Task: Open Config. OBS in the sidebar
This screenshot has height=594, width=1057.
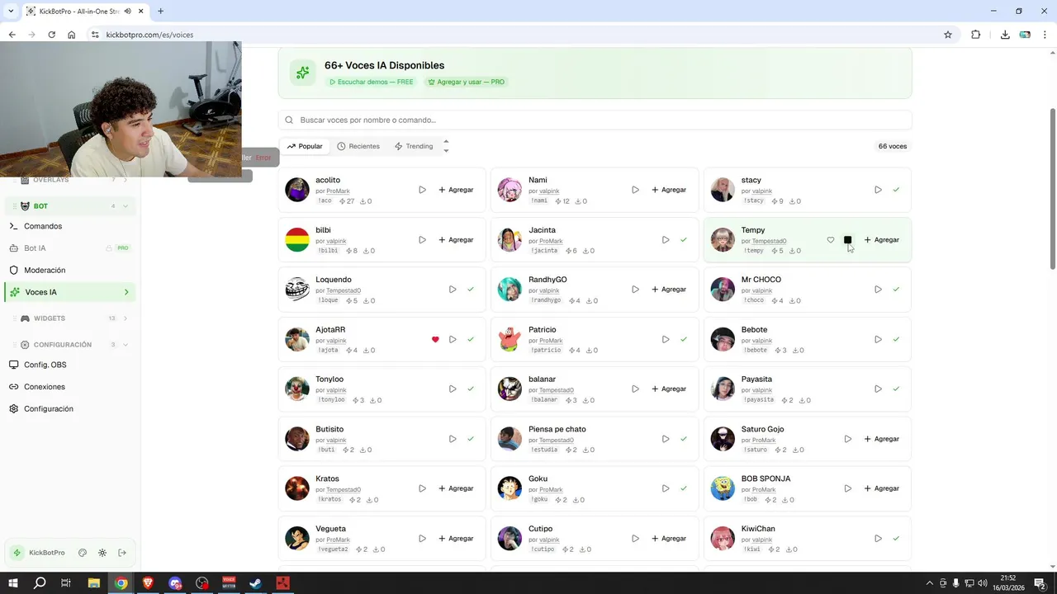Action: [x=70, y=365]
